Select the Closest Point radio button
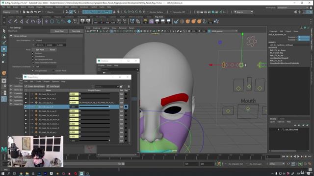 pyautogui.click(x=53, y=70)
